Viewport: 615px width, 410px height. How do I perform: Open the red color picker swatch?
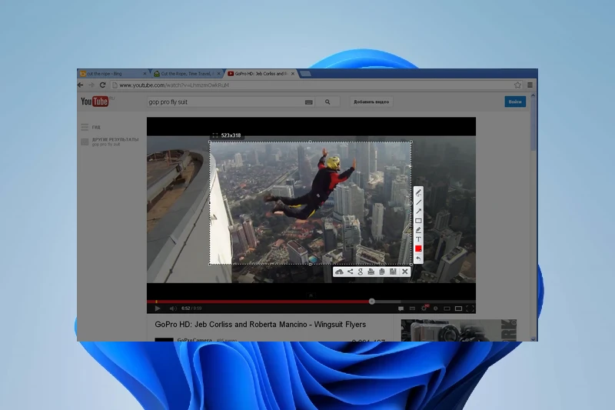point(418,248)
